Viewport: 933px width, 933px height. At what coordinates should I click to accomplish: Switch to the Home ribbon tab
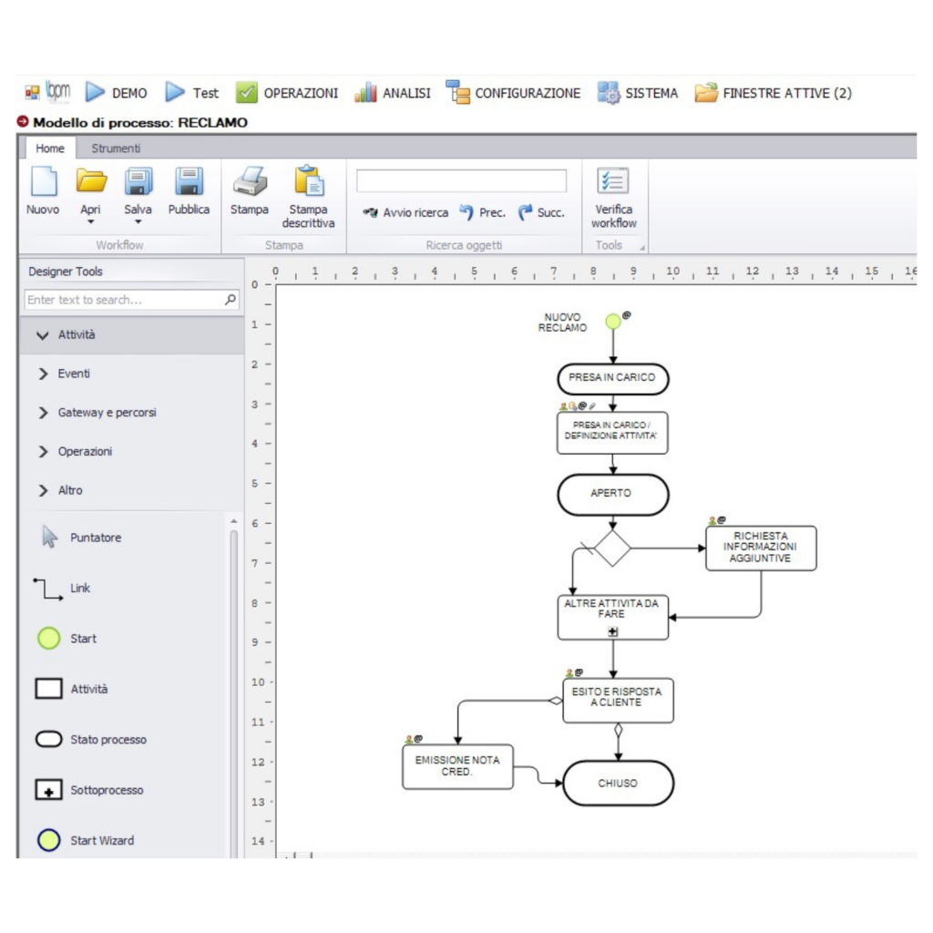point(50,149)
